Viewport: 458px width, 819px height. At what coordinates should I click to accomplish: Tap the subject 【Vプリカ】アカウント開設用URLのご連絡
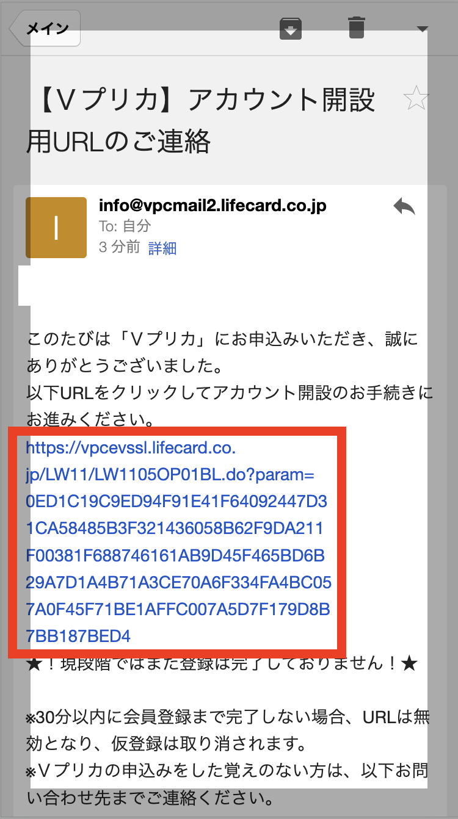click(x=201, y=120)
